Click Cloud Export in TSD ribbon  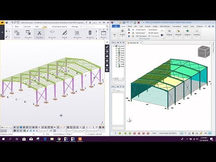pyautogui.click(x=153, y=30)
